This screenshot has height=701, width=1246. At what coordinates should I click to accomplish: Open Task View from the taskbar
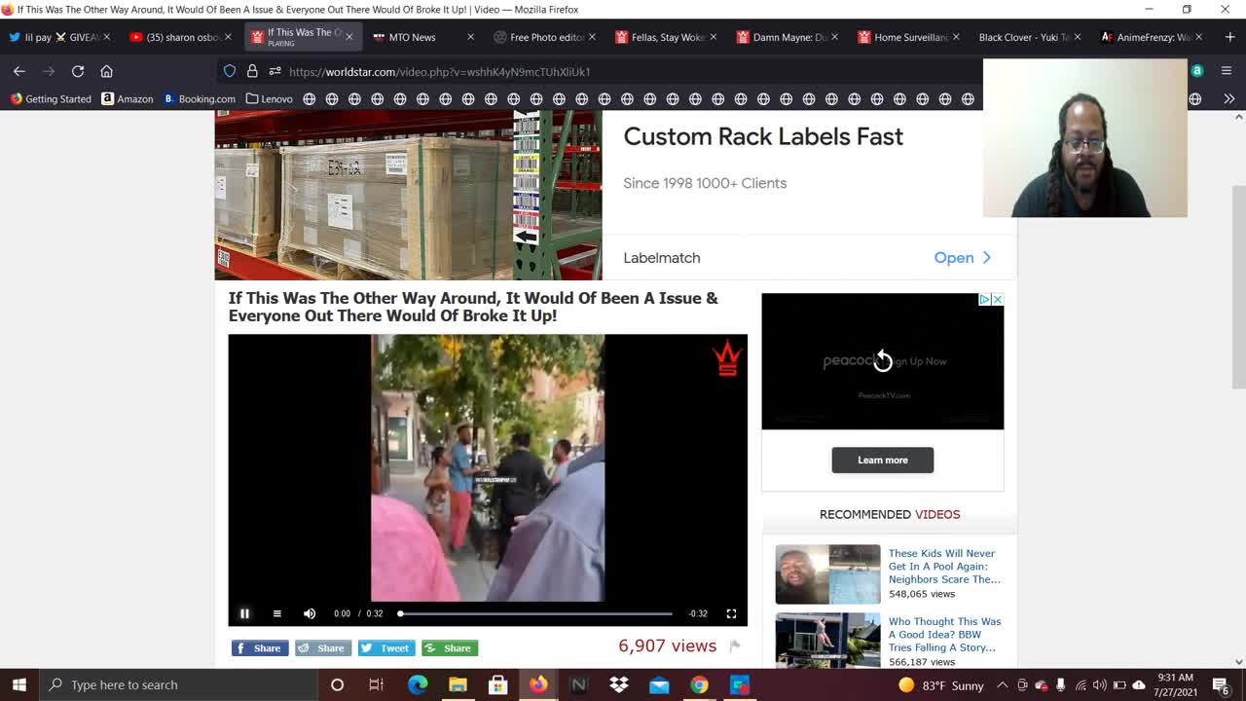tap(377, 684)
